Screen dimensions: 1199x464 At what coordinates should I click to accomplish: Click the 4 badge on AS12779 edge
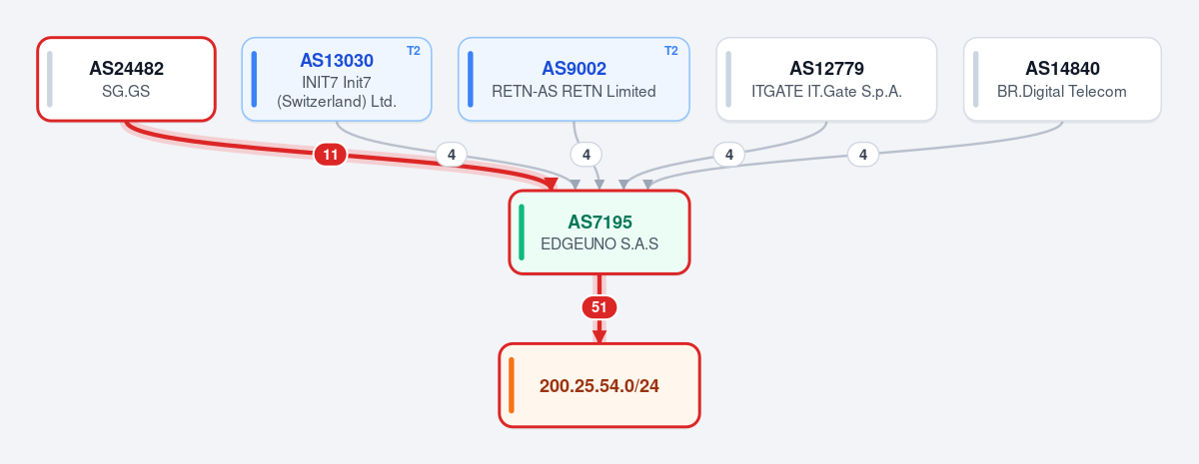[x=729, y=155]
